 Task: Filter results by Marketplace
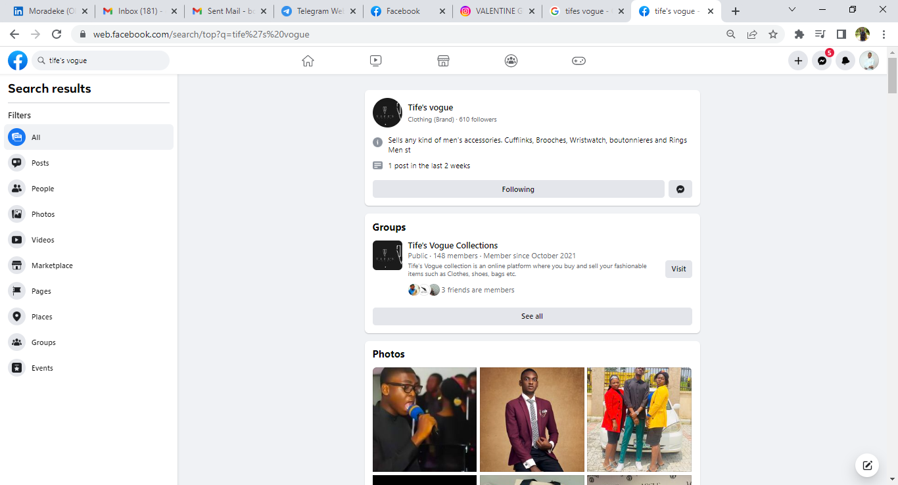90,266
